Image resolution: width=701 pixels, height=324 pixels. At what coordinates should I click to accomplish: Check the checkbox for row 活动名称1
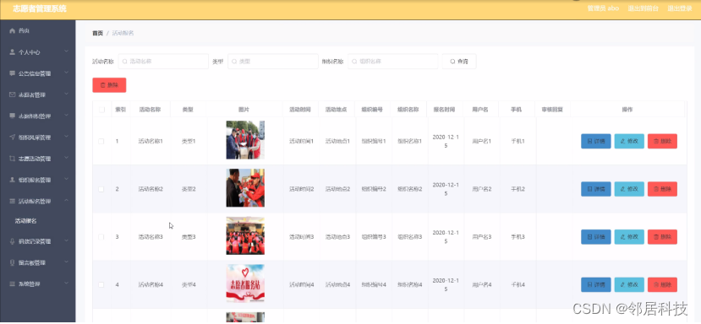click(x=101, y=141)
